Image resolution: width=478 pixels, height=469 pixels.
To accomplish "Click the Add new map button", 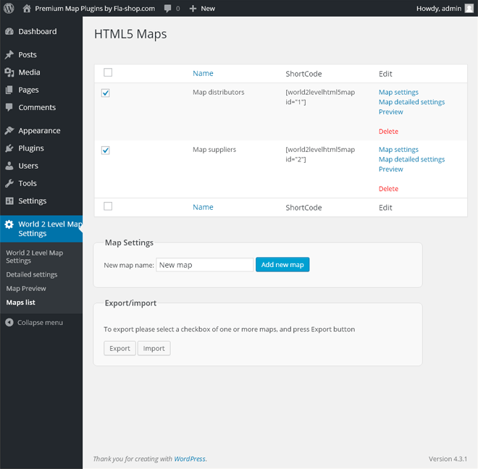I will point(282,264).
